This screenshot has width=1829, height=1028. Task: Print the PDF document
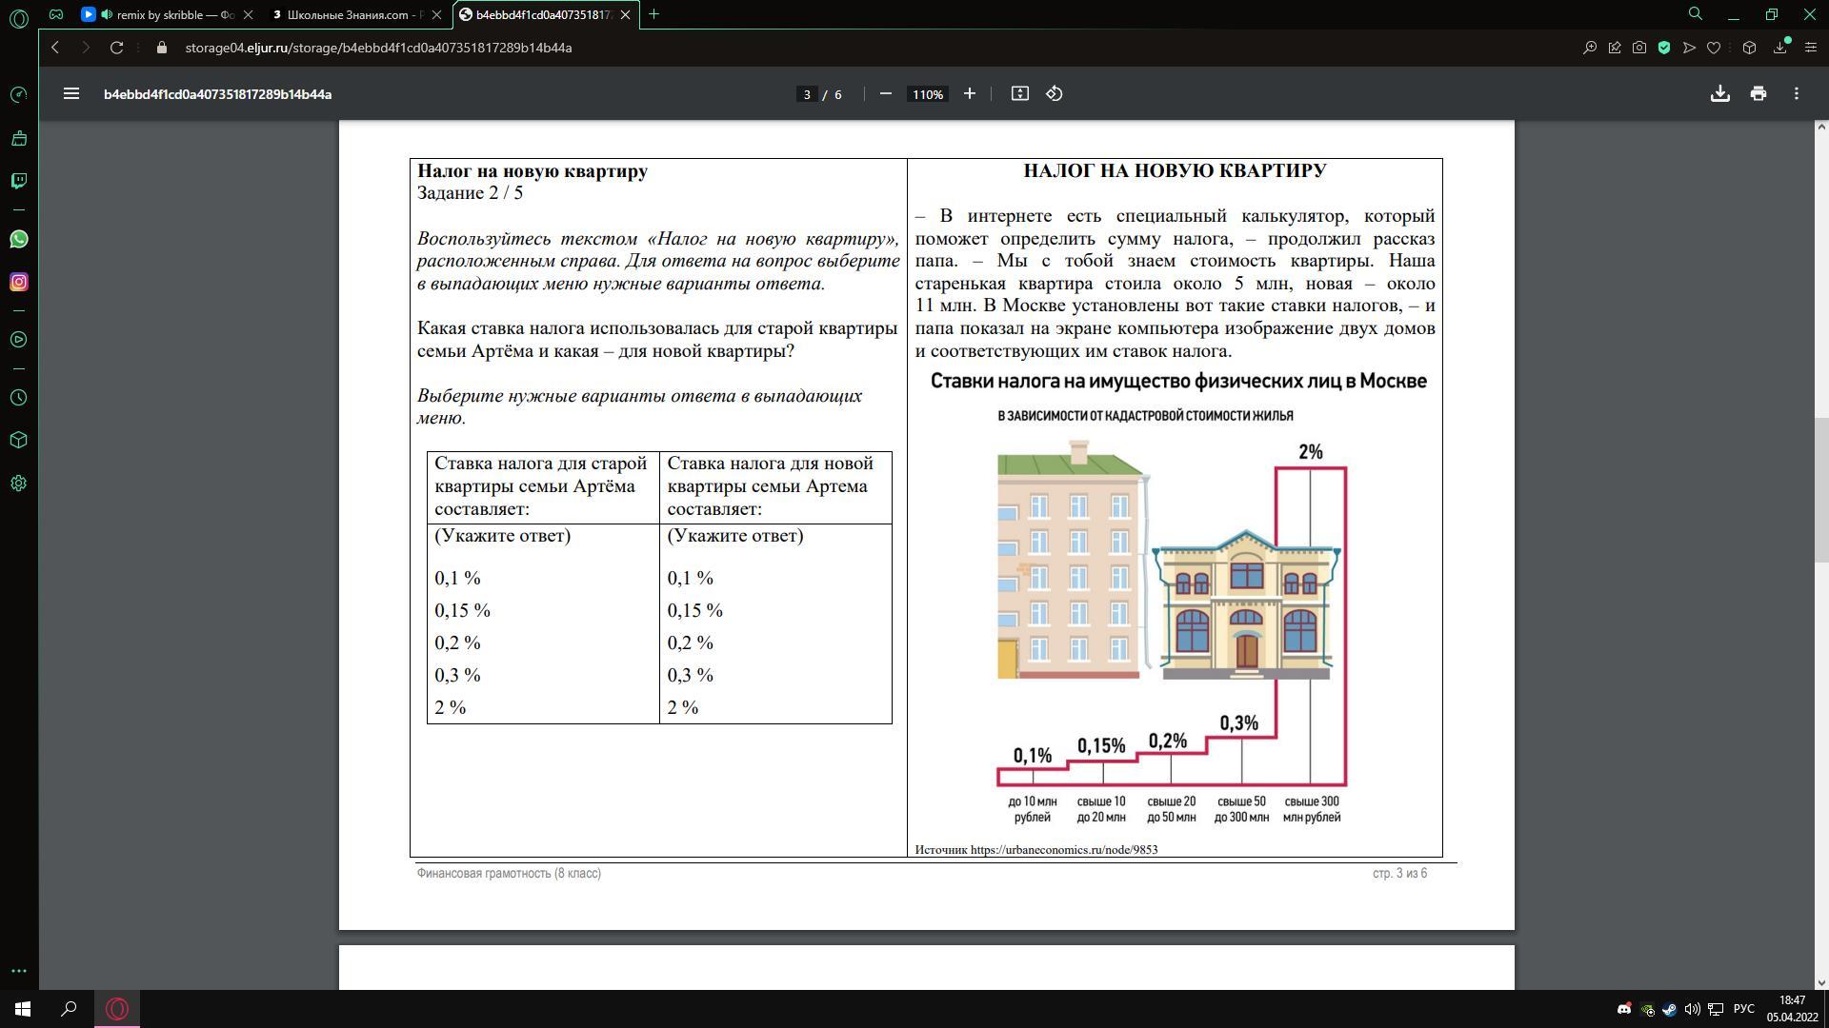click(x=1759, y=93)
